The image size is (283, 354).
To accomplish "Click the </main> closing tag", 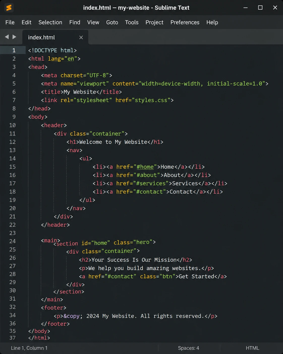I will click(52, 299).
